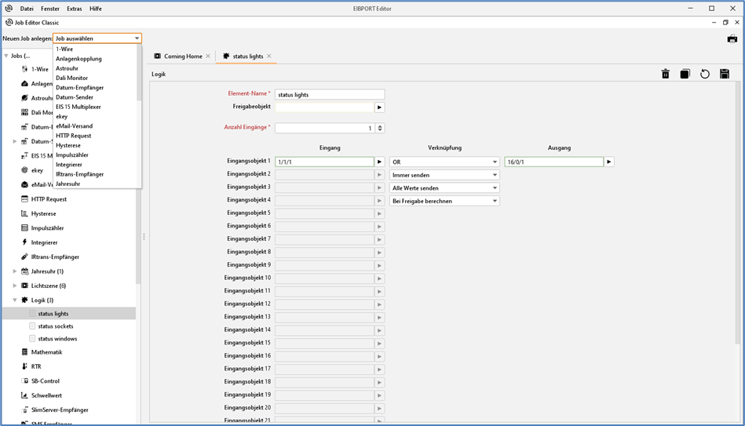Open the 'Immer senden' dropdown
The width and height of the screenshot is (745, 426).
[444, 175]
